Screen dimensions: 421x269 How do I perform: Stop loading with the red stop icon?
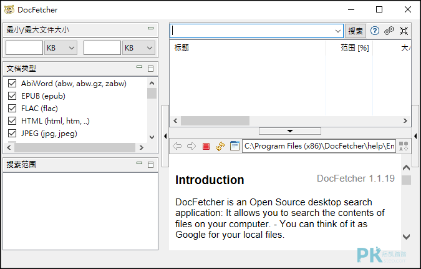point(206,146)
